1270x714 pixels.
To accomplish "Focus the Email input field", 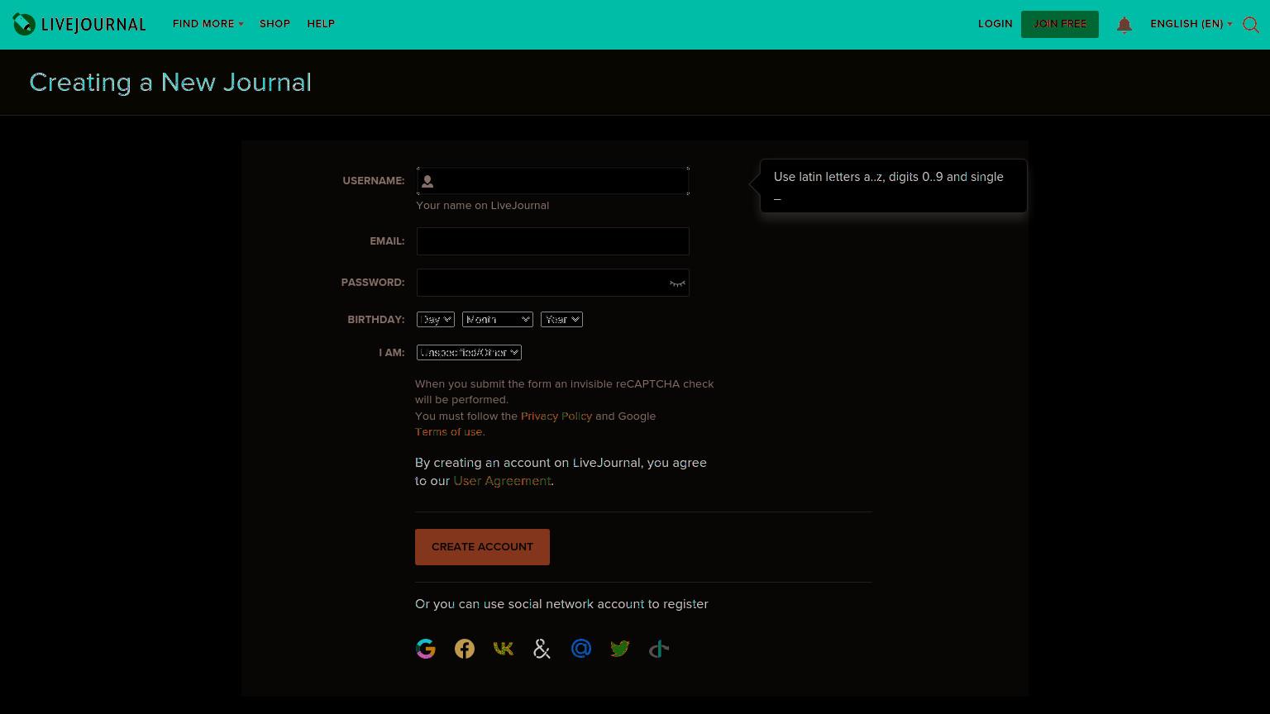I will tap(553, 241).
